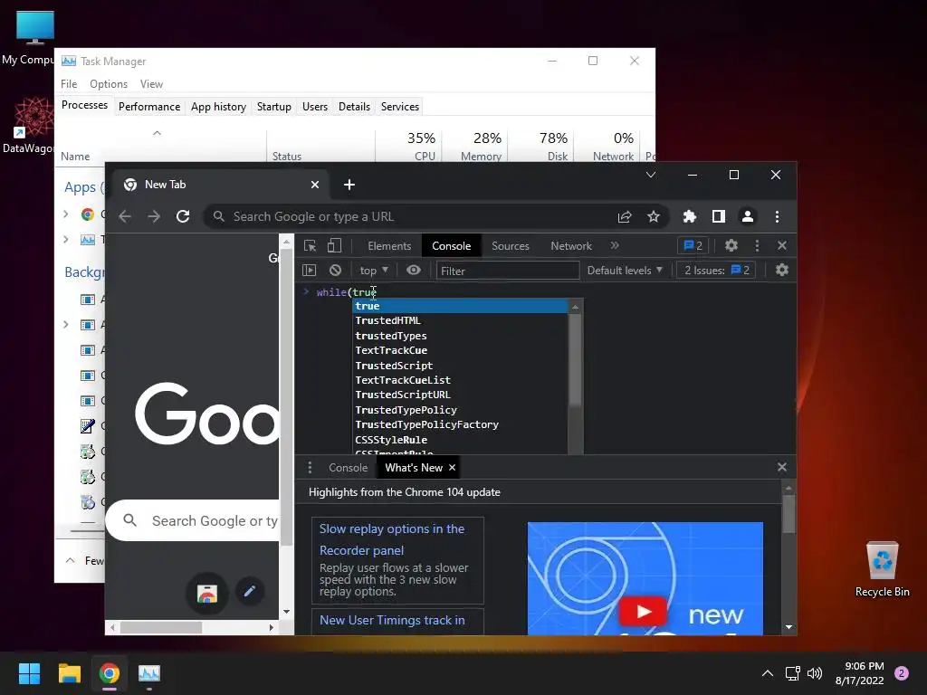
Task: Open the Windows Start button
Action: (x=29, y=673)
